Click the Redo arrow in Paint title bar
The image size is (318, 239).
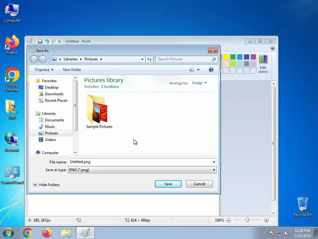(x=53, y=41)
